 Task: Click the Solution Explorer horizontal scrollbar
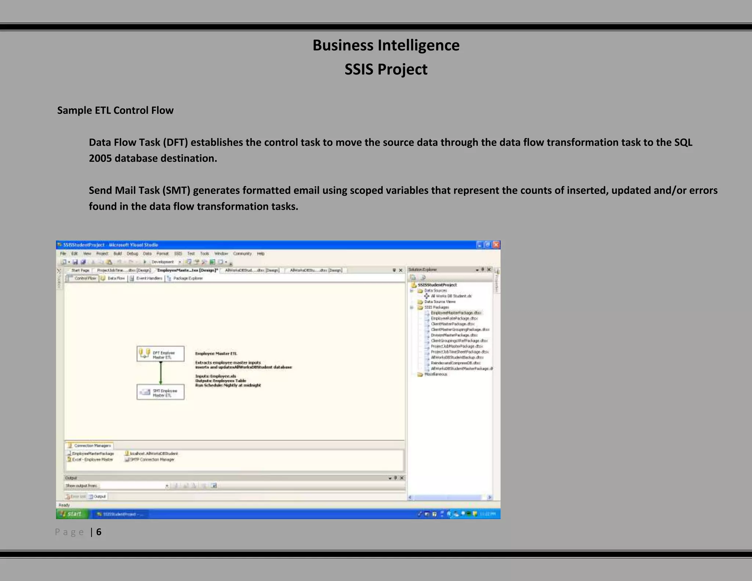point(450,497)
